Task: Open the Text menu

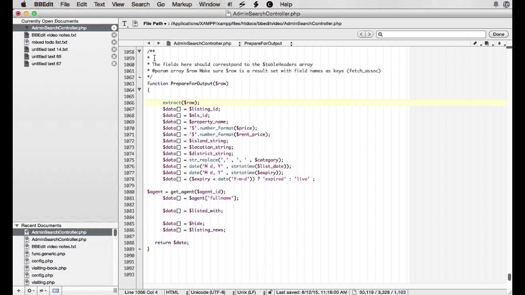Action: click(99, 5)
